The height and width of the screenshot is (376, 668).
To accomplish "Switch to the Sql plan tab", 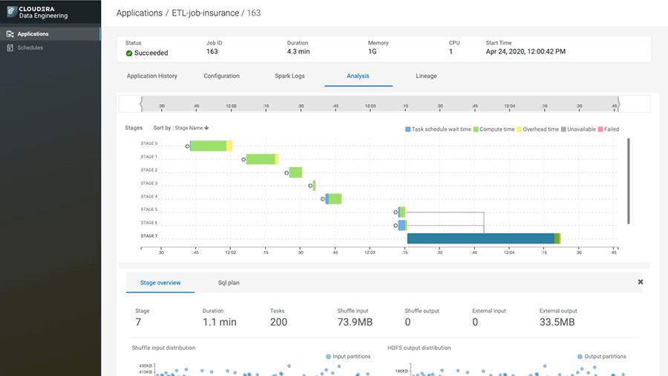I will click(x=229, y=282).
